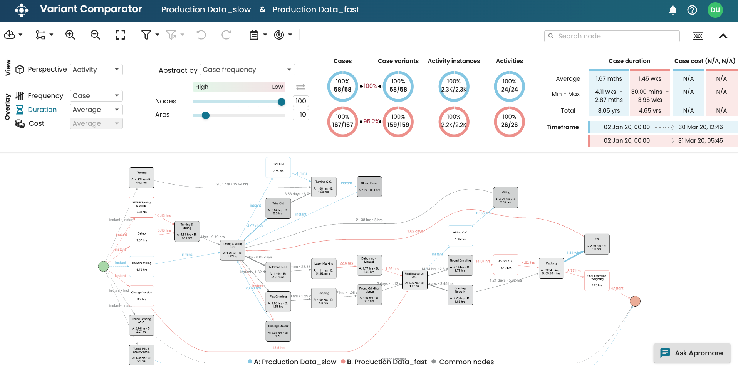Viewport: 738px width, 370px height.
Task: Open the DU user avatar menu
Action: 715,10
